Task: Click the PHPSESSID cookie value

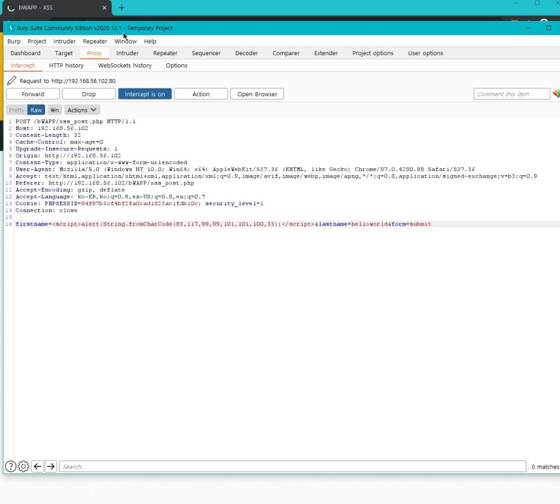Action: [141, 204]
